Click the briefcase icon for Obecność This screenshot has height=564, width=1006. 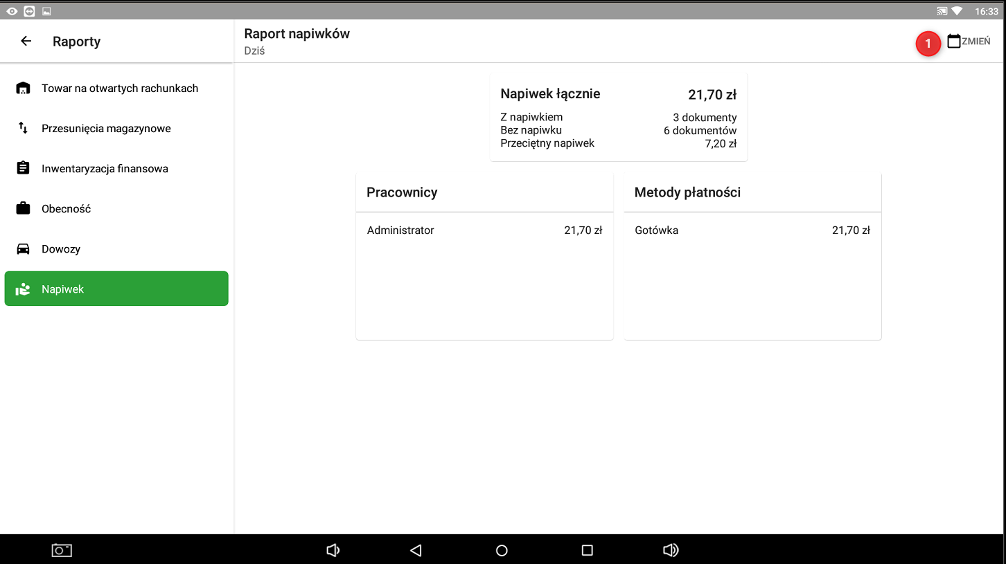23,208
